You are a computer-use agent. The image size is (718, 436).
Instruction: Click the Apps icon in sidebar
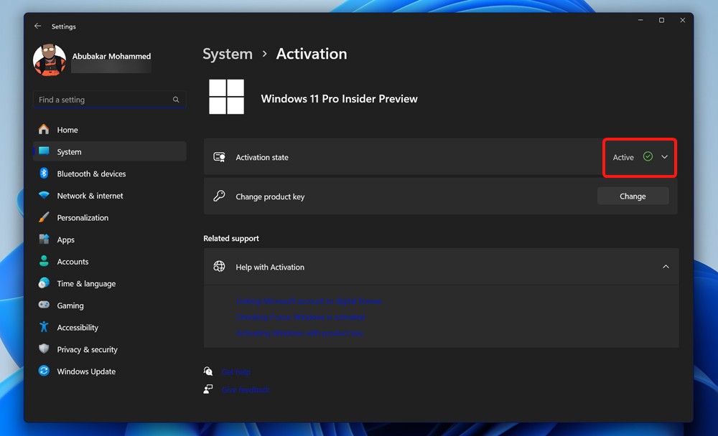click(44, 239)
